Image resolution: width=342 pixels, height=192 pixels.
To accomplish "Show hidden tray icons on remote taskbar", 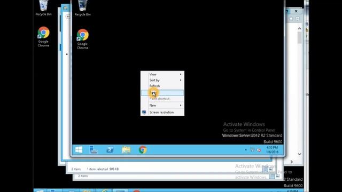I will [x=246, y=150].
